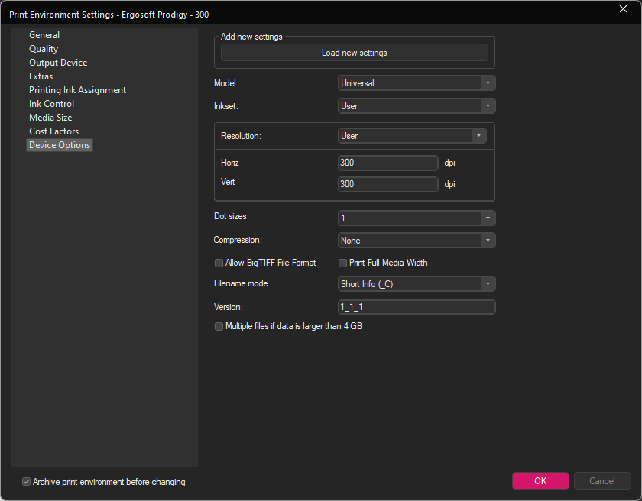Uncheck Archive print environment before changing
This screenshot has height=501, width=642.
click(x=26, y=482)
